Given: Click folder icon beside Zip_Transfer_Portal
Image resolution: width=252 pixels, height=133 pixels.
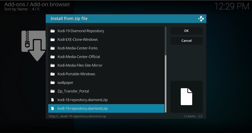Looking at the screenshot, I should click(52, 91).
